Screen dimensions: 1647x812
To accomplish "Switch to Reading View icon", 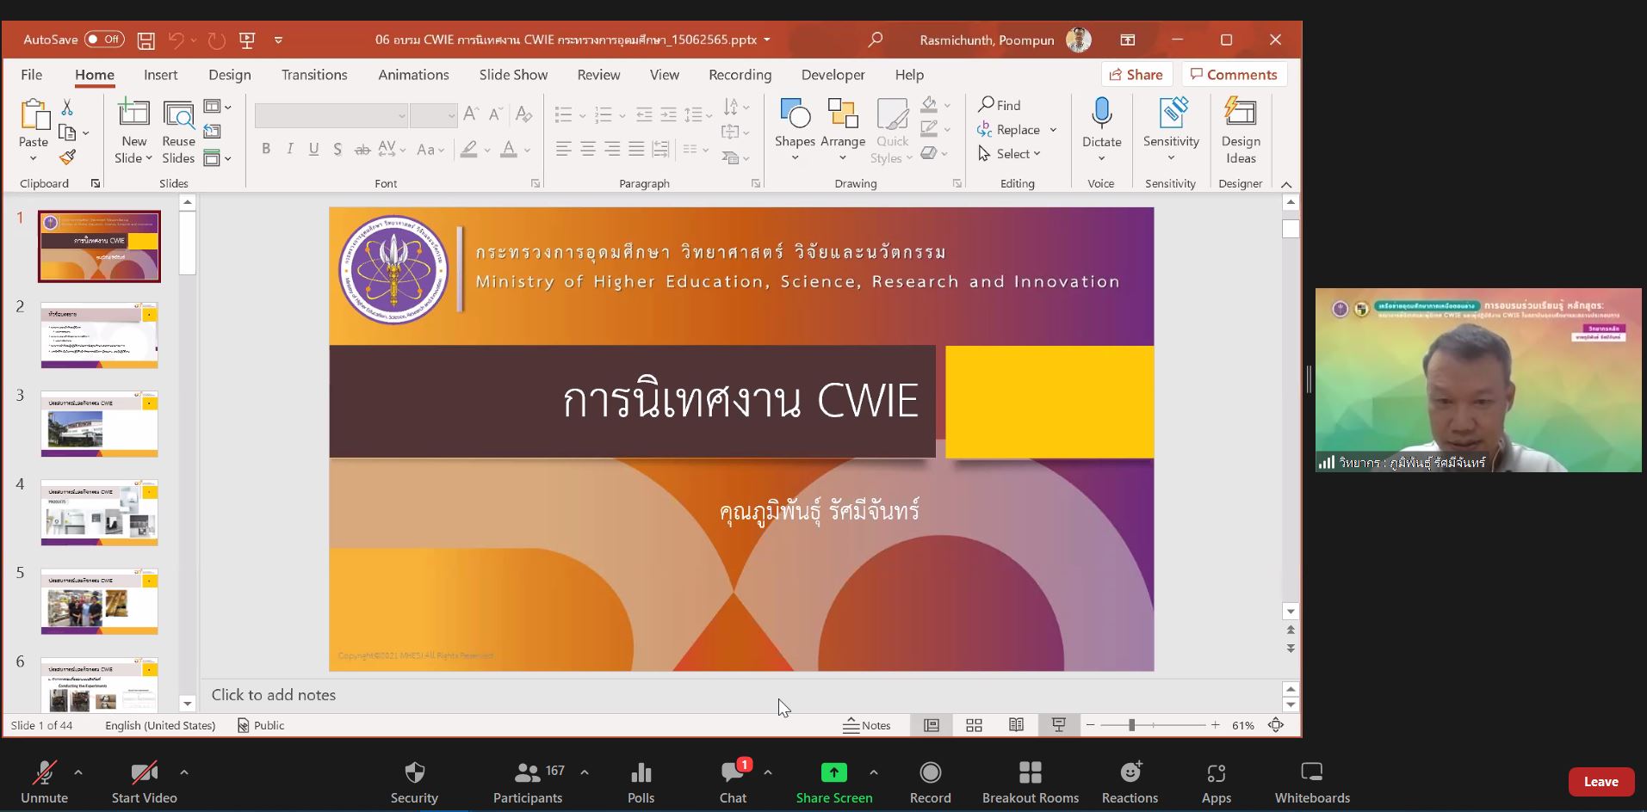I will pos(1016,725).
